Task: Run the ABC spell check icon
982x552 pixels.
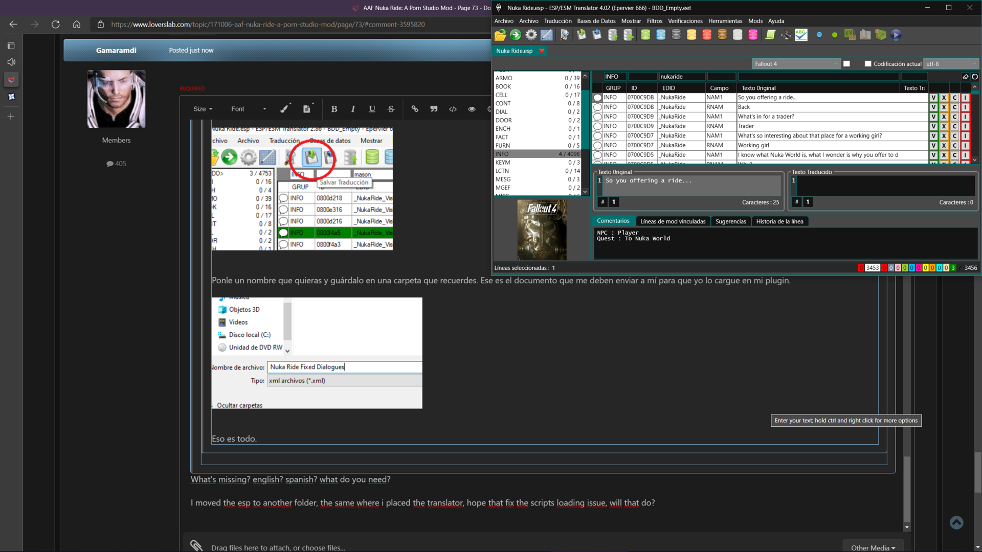Action: pyautogui.click(x=801, y=35)
